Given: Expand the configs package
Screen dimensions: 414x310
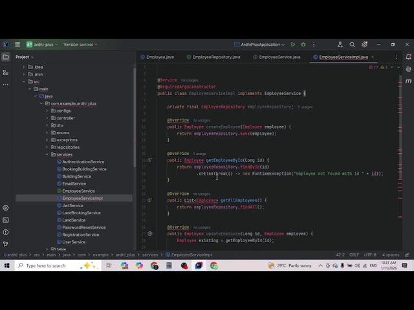Looking at the screenshot, I should (x=47, y=110).
